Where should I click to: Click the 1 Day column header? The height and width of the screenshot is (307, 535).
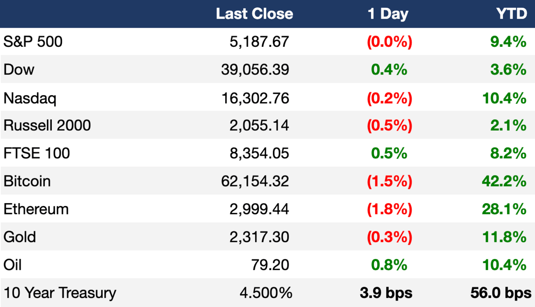[388, 14]
